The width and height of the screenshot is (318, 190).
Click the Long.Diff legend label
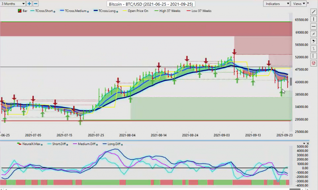point(114,144)
